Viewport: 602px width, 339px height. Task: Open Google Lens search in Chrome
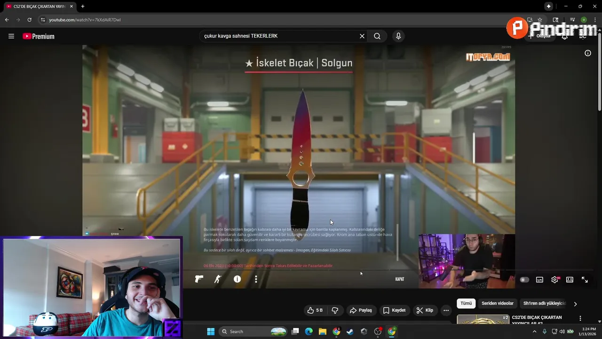point(555,20)
